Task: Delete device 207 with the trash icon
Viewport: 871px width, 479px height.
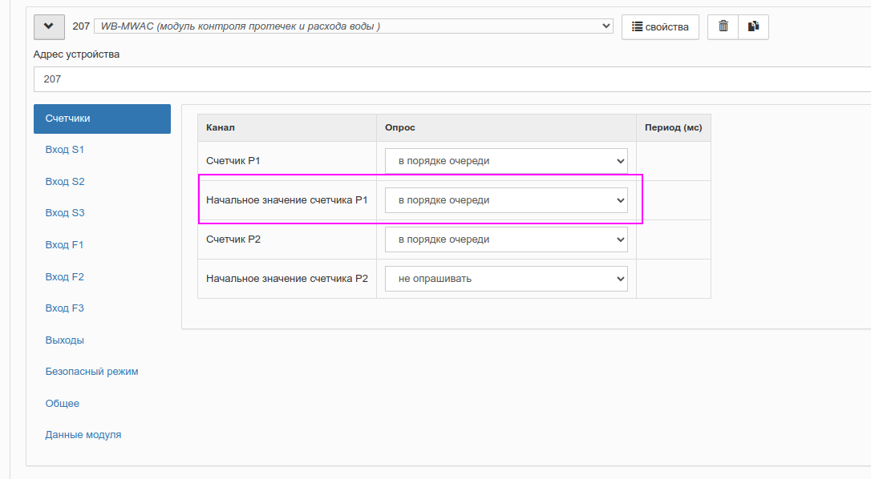Action: pyautogui.click(x=723, y=26)
